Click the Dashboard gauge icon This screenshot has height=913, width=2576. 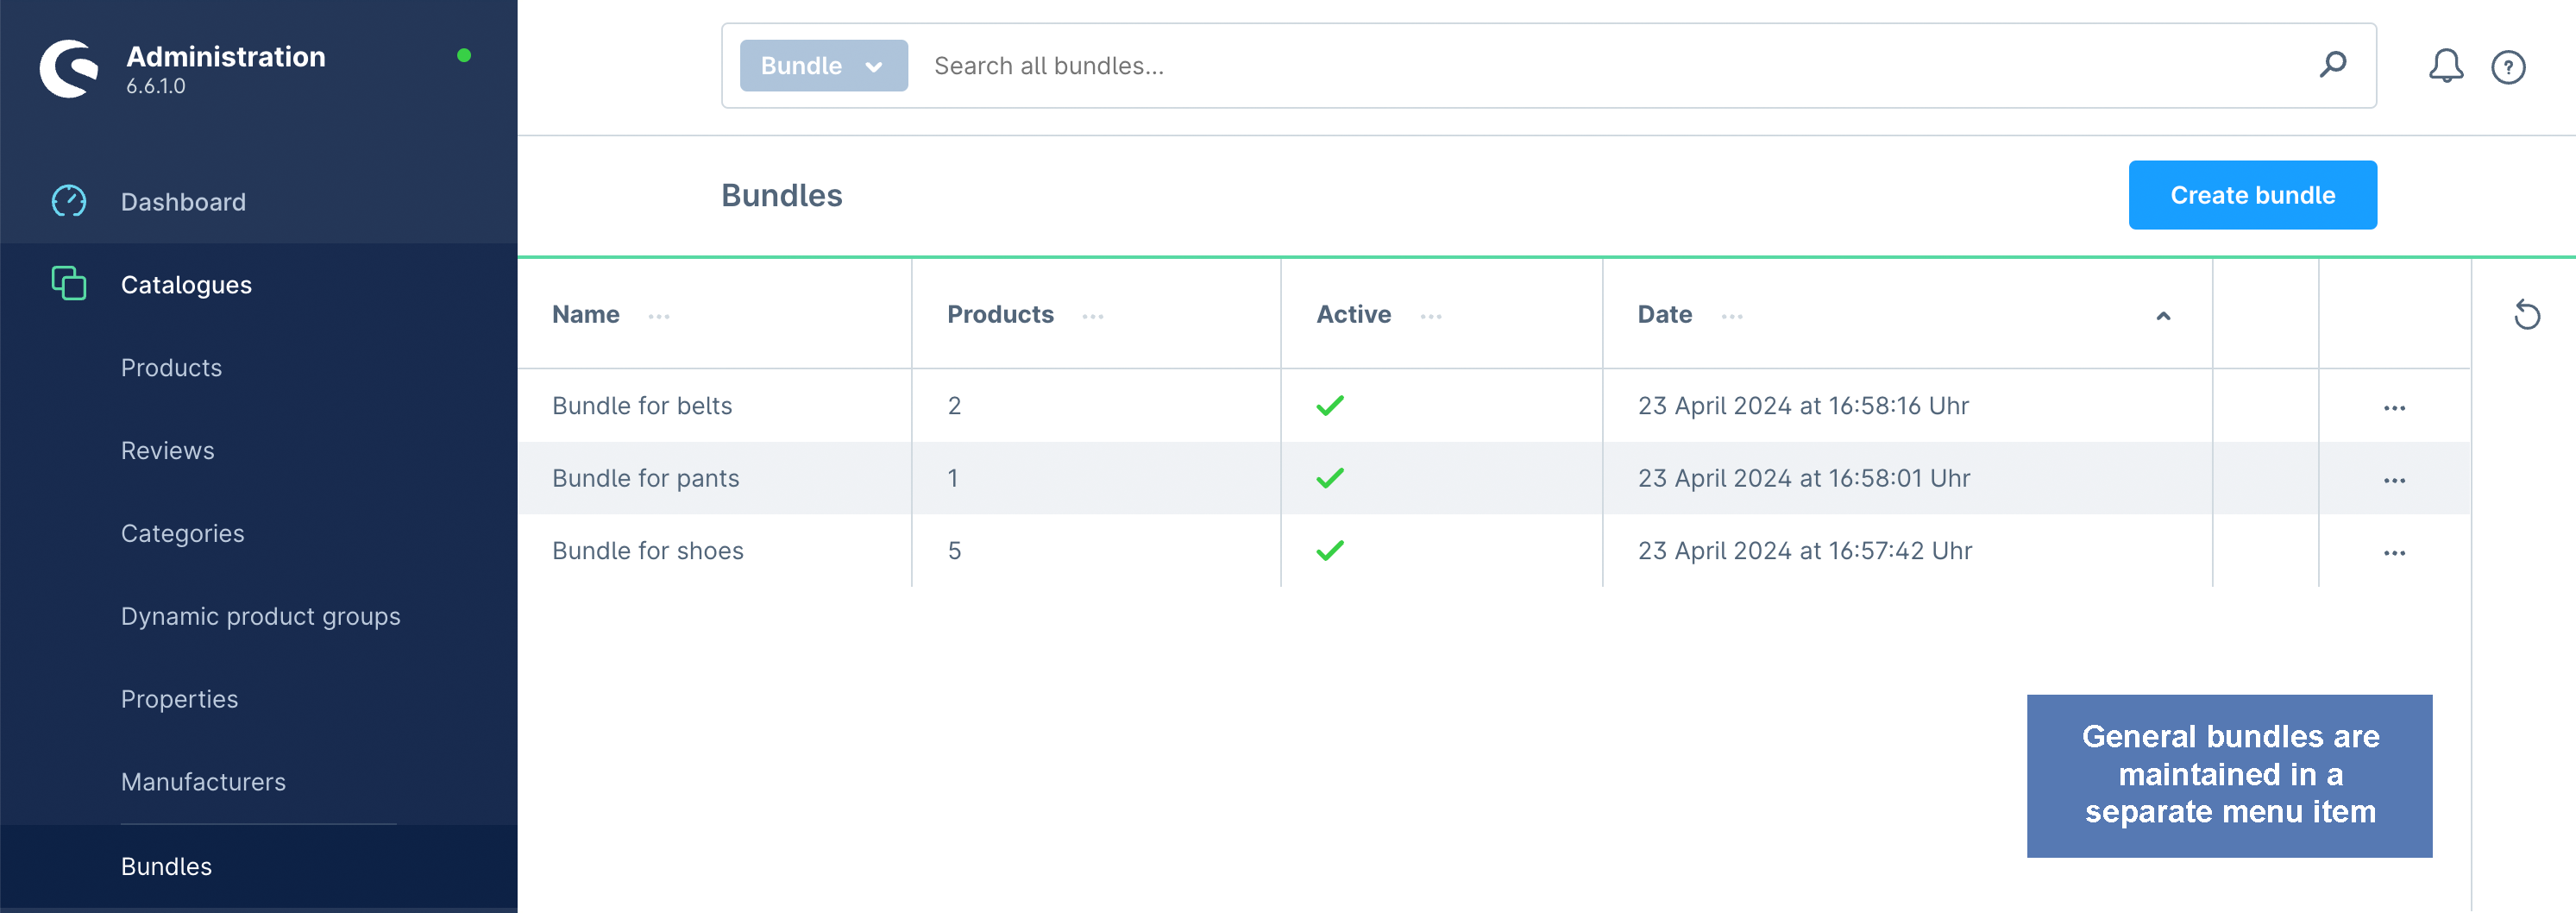[x=69, y=201]
